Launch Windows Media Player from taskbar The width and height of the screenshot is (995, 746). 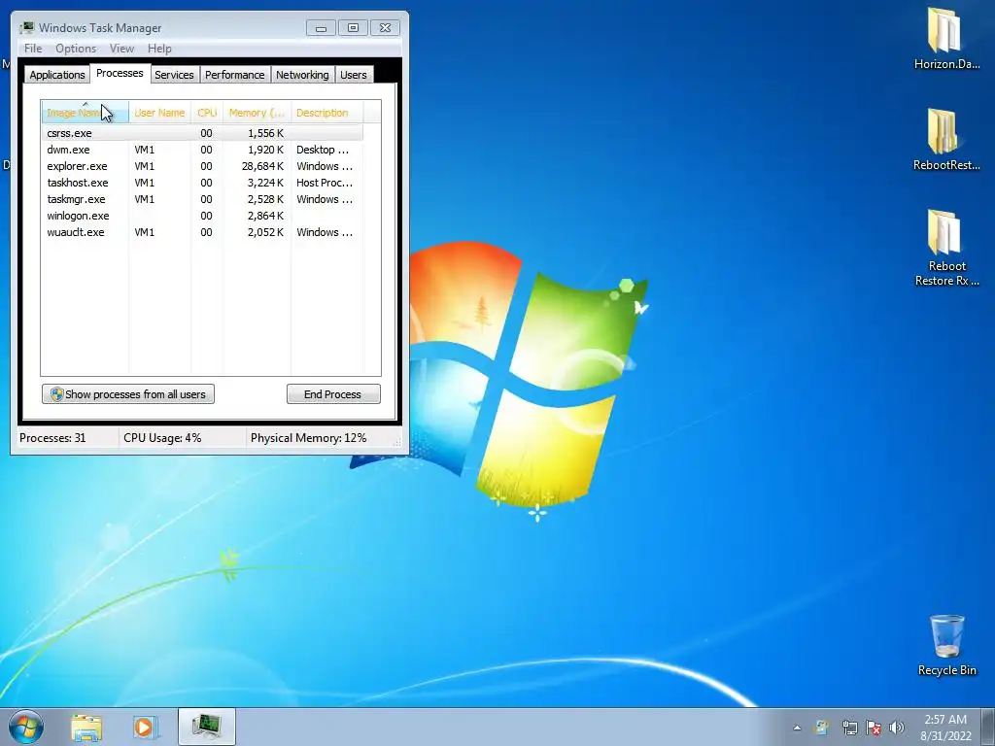click(x=146, y=727)
